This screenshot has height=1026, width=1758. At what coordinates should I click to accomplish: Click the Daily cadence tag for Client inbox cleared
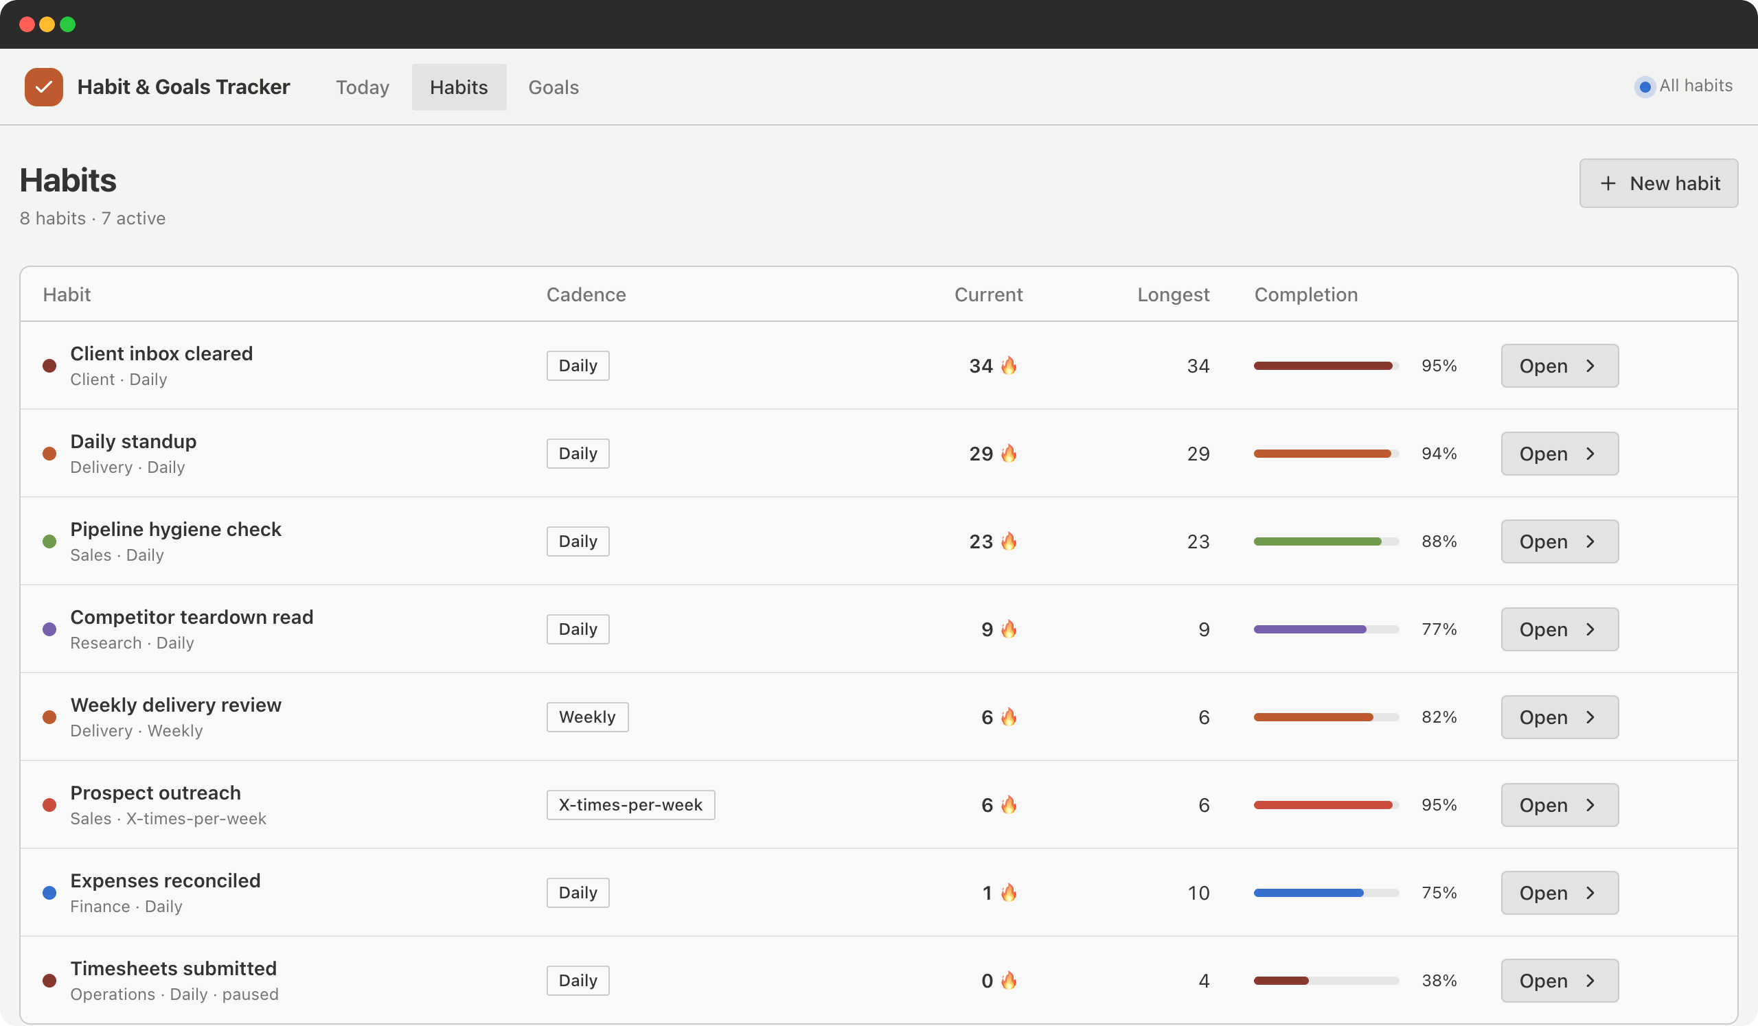(578, 366)
